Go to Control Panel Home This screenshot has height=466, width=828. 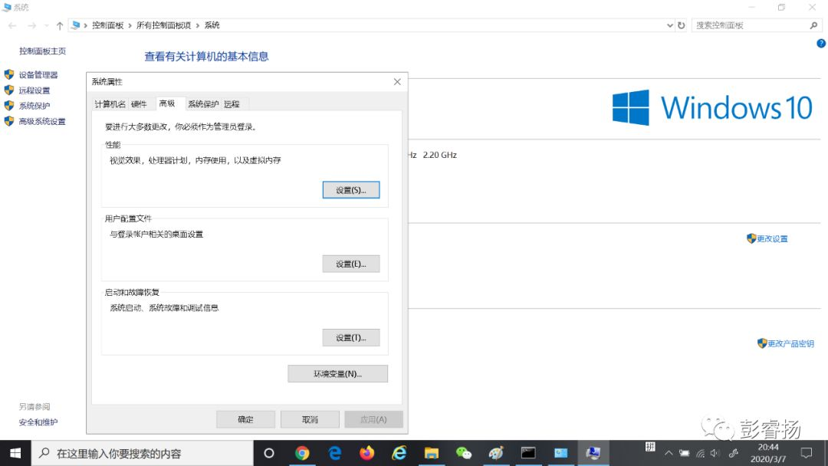click(42, 51)
